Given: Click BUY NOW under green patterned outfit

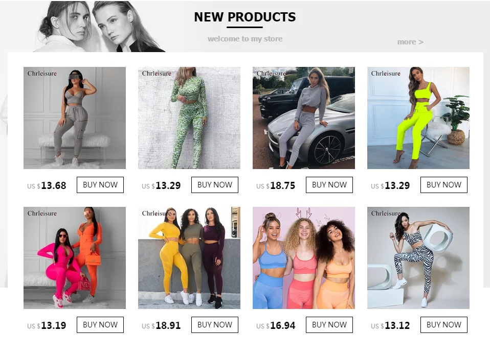Looking at the screenshot, I should [215, 185].
